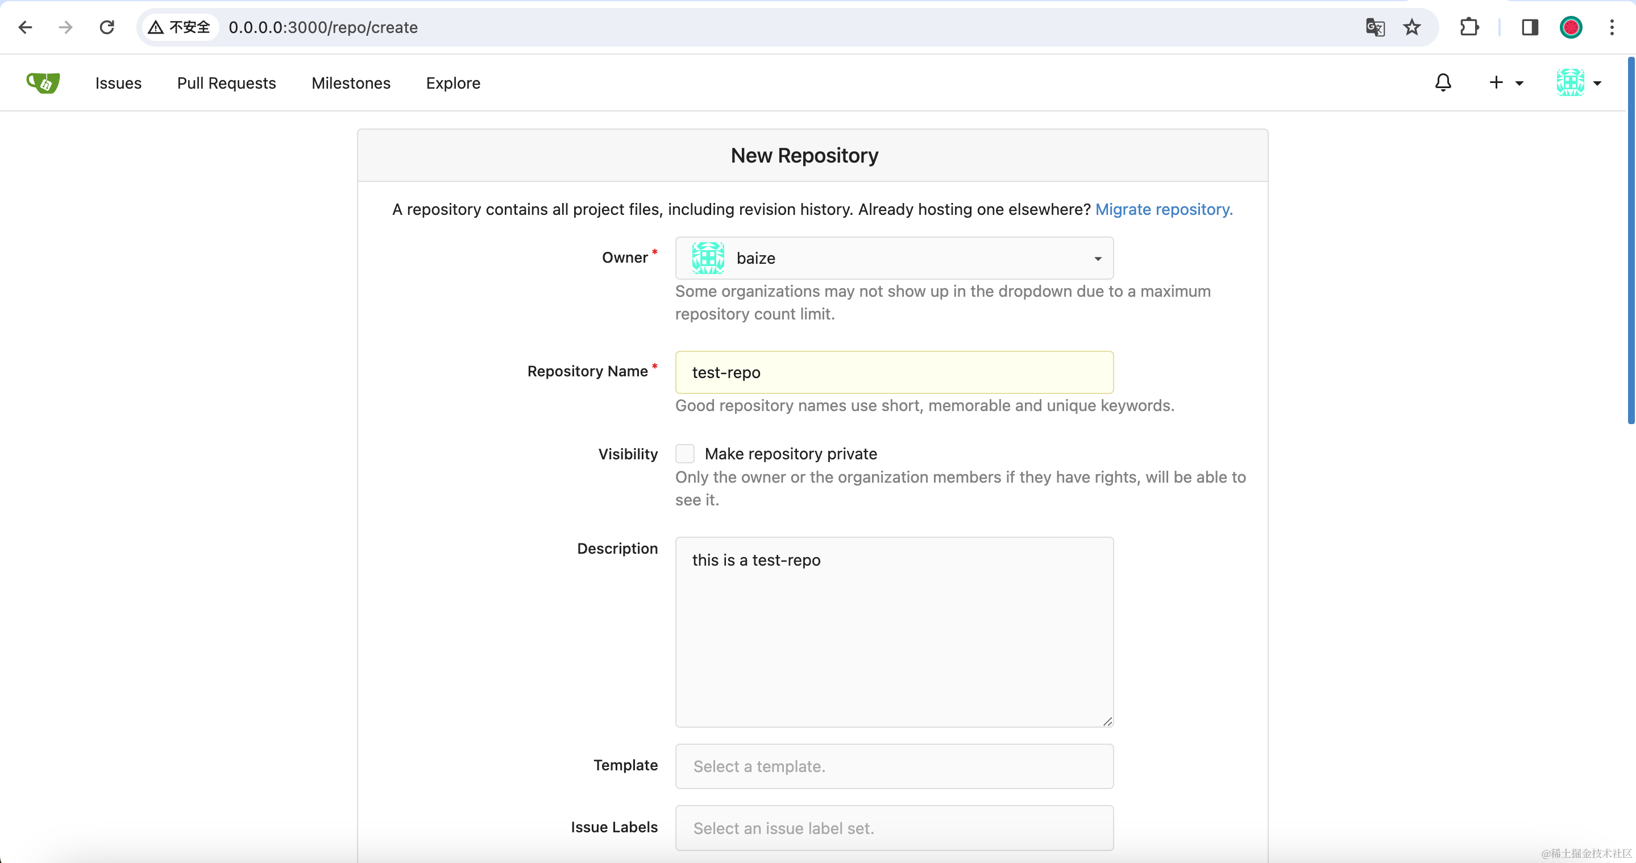Open the Chrome profile avatar
The height and width of the screenshot is (863, 1636).
tap(1571, 27)
